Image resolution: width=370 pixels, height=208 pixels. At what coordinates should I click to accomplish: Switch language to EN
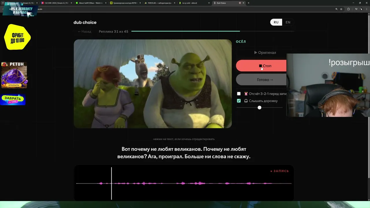(288, 22)
